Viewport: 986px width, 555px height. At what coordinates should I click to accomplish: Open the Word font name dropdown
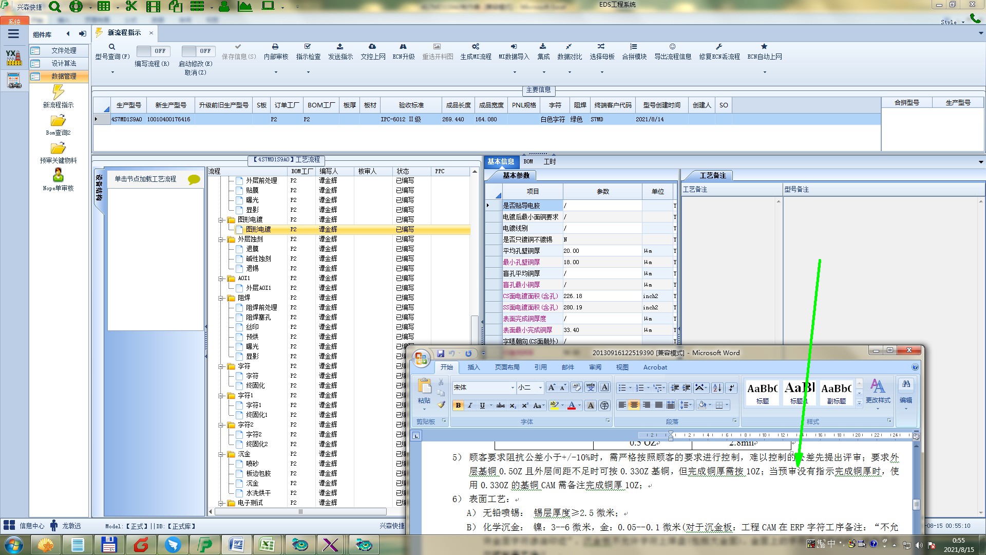[512, 387]
